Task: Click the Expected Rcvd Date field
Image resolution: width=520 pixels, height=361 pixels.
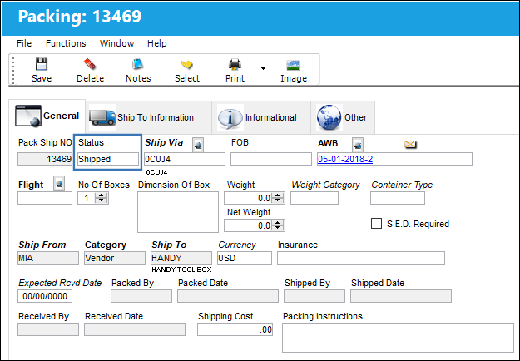Action: click(45, 296)
